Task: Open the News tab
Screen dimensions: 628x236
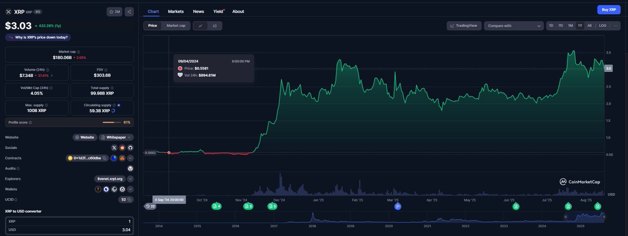Action: pyautogui.click(x=198, y=11)
